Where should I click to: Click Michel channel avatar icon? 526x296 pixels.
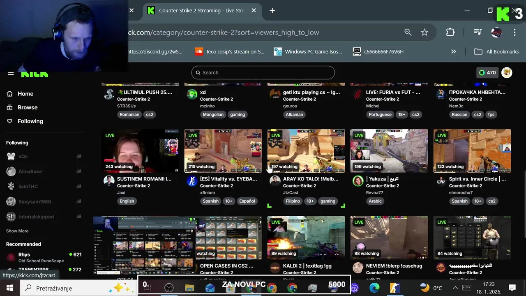358,94
